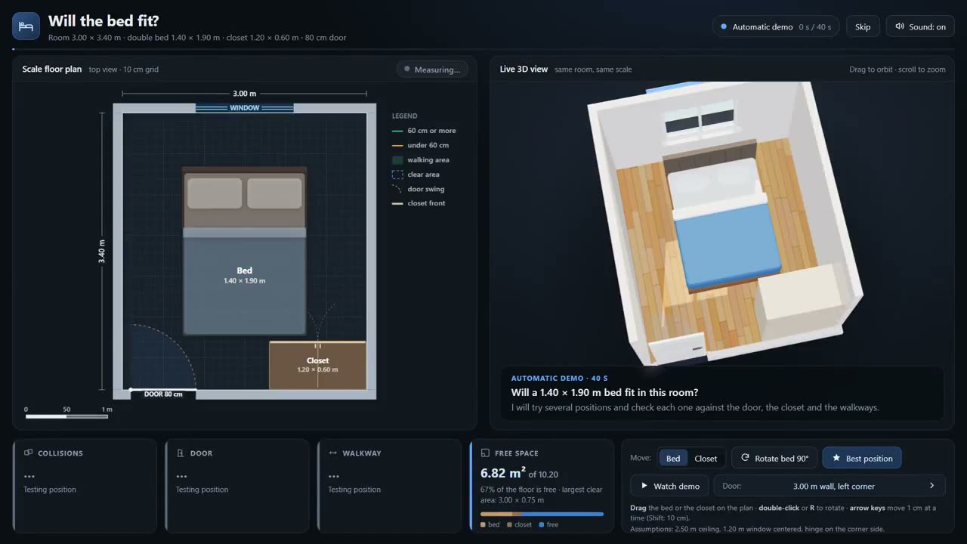Select Bed in the Move switcher
The height and width of the screenshot is (544, 967).
673,459
